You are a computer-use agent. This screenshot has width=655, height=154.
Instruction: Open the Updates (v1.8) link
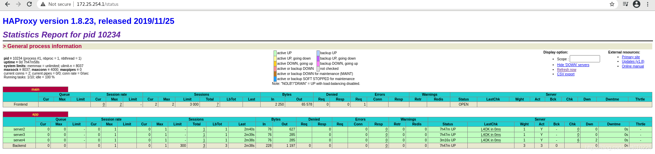[x=633, y=61]
